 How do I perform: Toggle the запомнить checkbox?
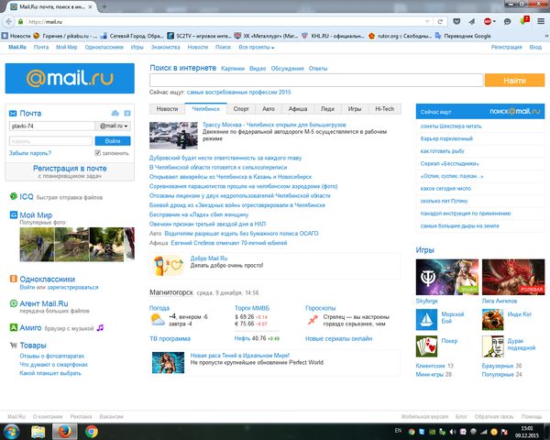tap(98, 153)
